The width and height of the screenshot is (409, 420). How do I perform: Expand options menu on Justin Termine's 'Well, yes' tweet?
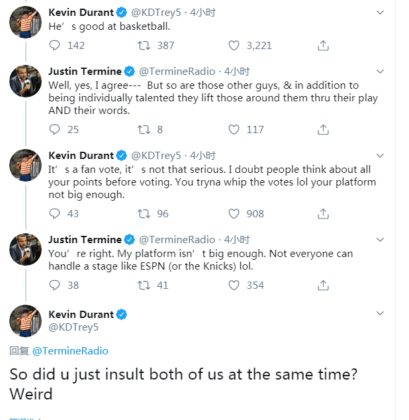point(380,71)
